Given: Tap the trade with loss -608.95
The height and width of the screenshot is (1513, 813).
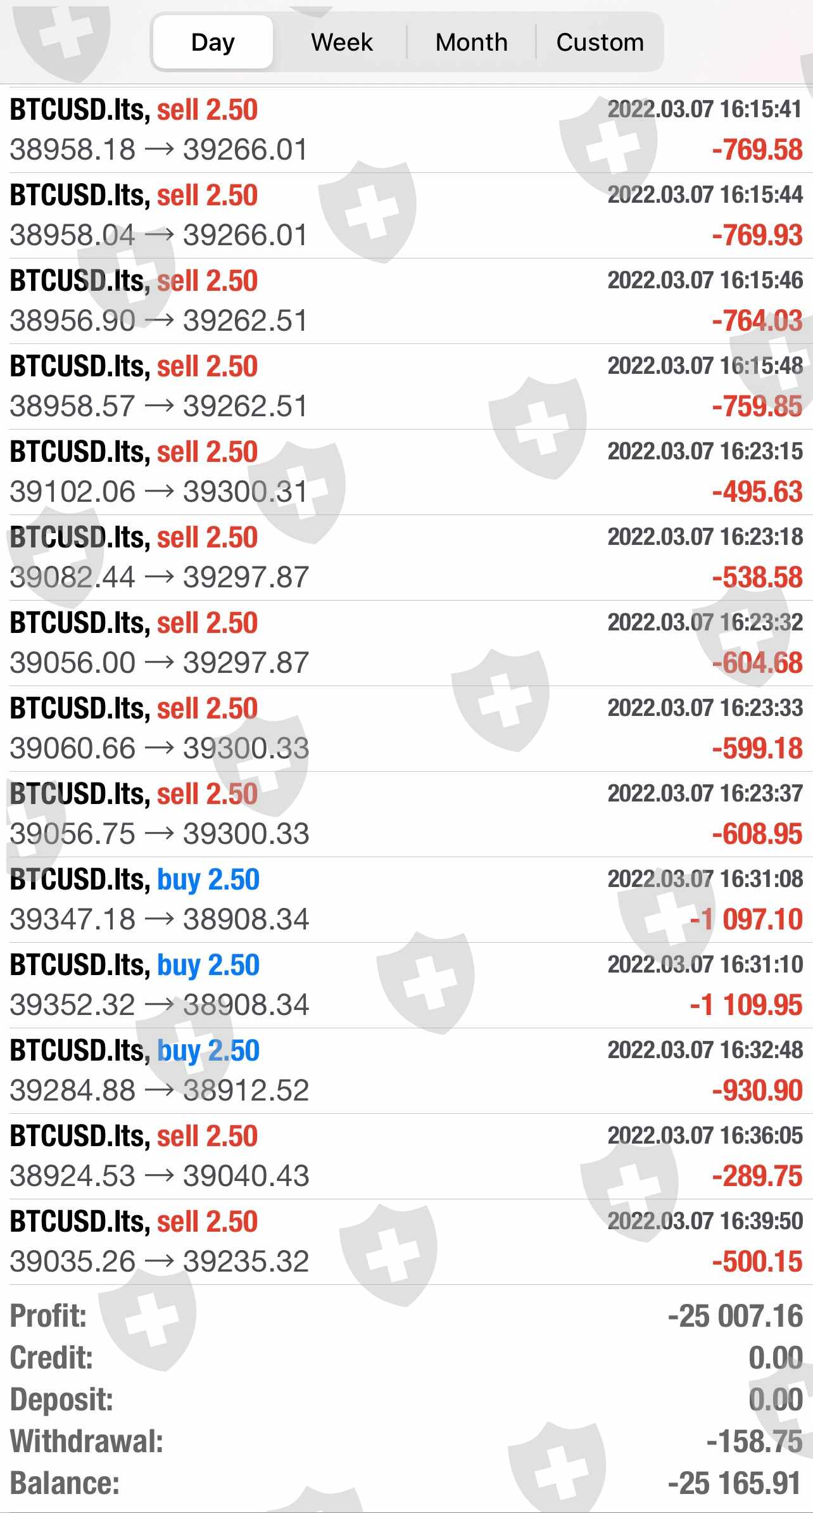Looking at the screenshot, I should tap(405, 814).
